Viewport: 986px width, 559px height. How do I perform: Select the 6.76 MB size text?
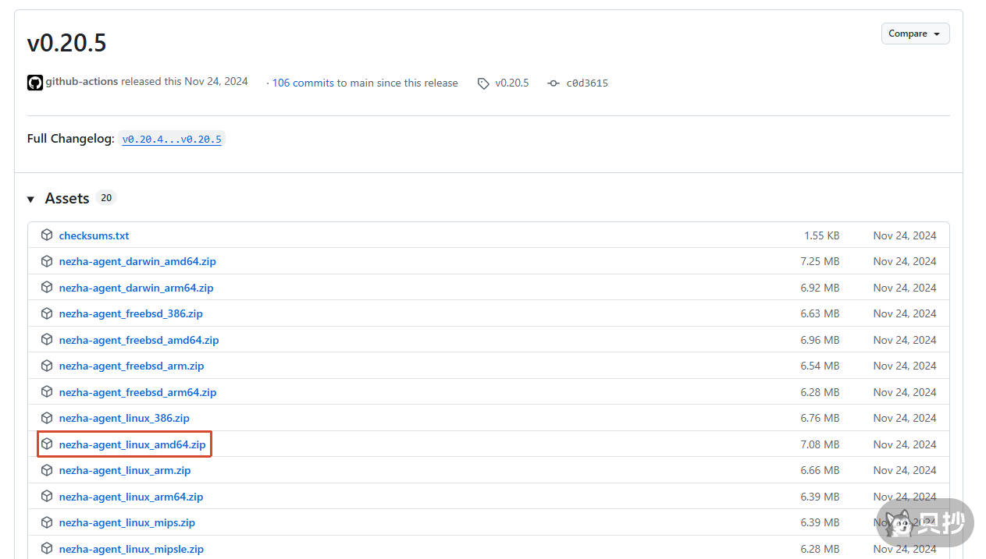tap(820, 419)
